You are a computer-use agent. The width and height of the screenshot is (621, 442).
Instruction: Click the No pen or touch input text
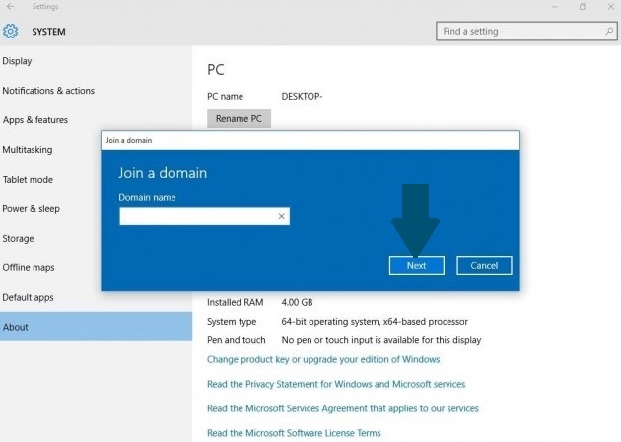[381, 340]
